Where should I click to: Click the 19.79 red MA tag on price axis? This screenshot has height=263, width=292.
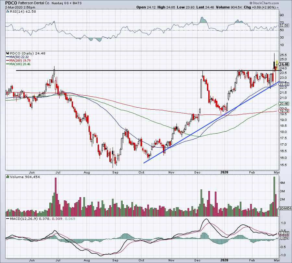pos(284,111)
